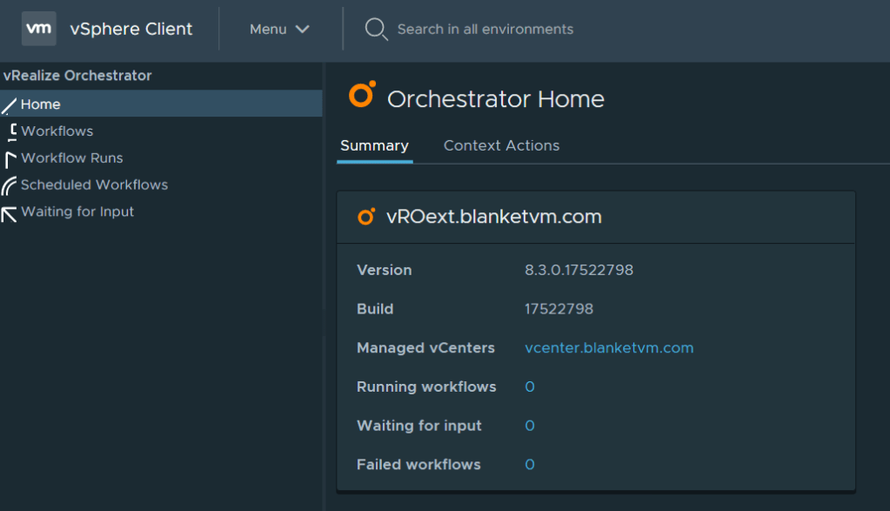Image resolution: width=890 pixels, height=511 pixels.
Task: Click the Search in all environments field
Action: 485,29
